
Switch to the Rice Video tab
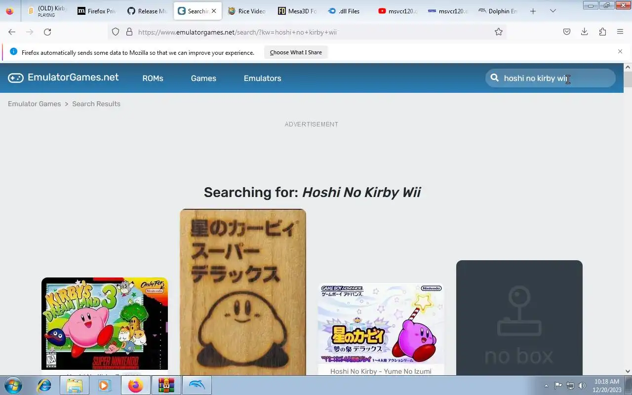[x=247, y=11]
